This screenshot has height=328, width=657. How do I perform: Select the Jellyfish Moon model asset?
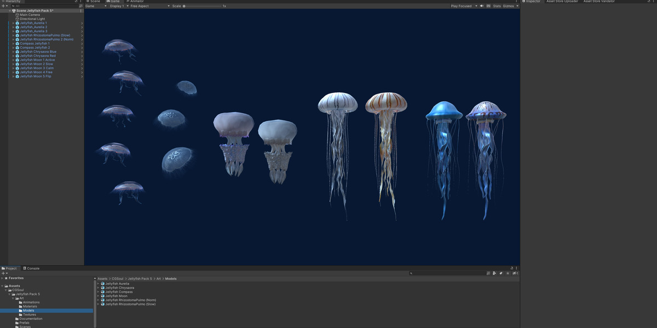point(116,296)
